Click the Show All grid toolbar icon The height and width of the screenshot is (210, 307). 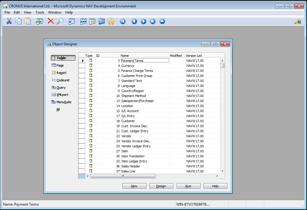[102, 21]
